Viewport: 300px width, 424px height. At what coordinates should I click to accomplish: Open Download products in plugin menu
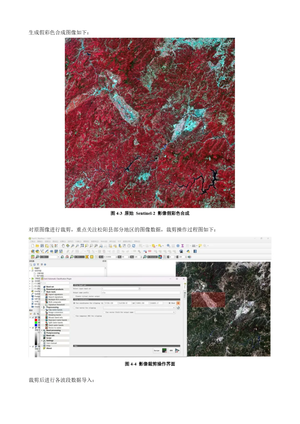click(55, 289)
